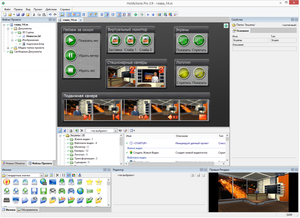Viewport: 300px width, 218px height.
Task: Toggle the checkmark next to 'Логотип : 5'
Action: 68,155
